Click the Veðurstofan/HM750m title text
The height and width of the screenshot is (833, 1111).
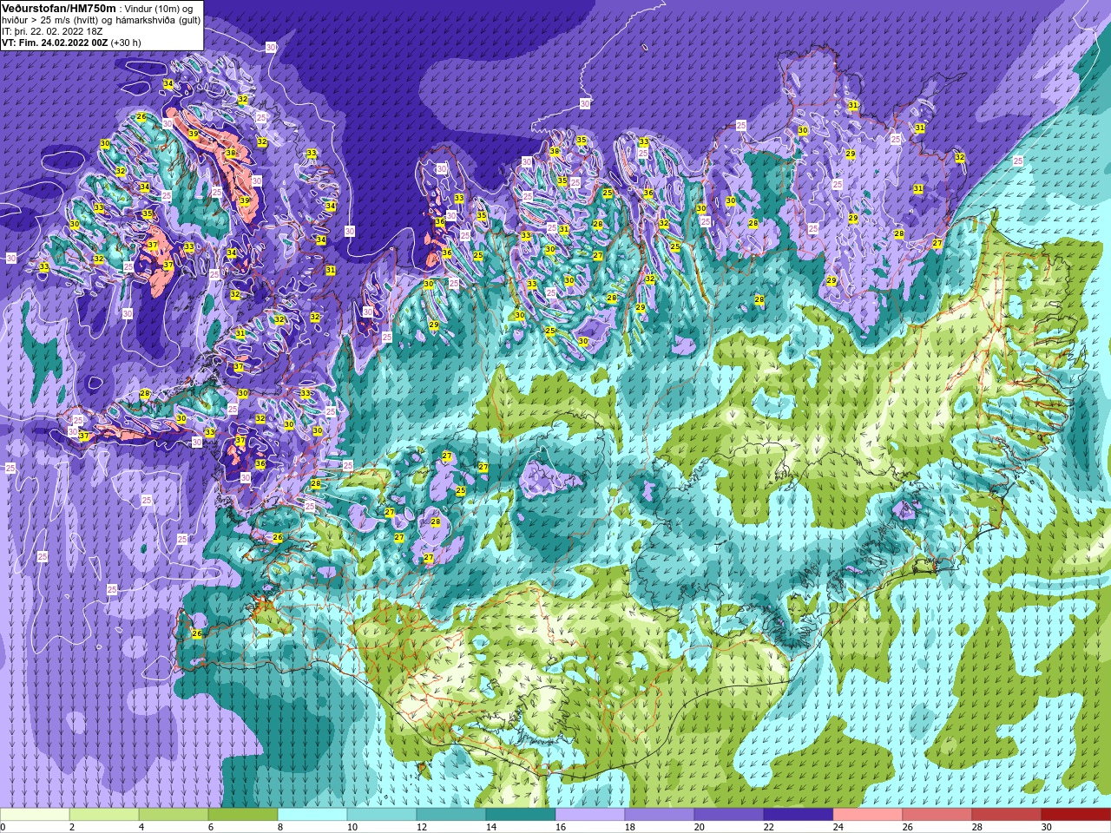pyautogui.click(x=59, y=8)
